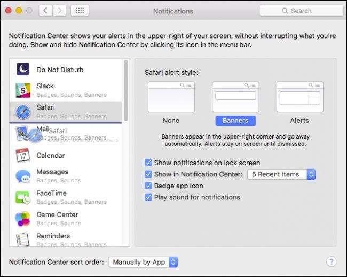Uncheck Play sound for notifications
The image size is (347, 277).
[148, 197]
